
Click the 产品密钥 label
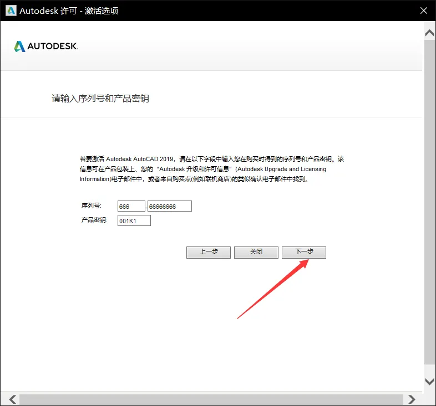[x=94, y=220]
